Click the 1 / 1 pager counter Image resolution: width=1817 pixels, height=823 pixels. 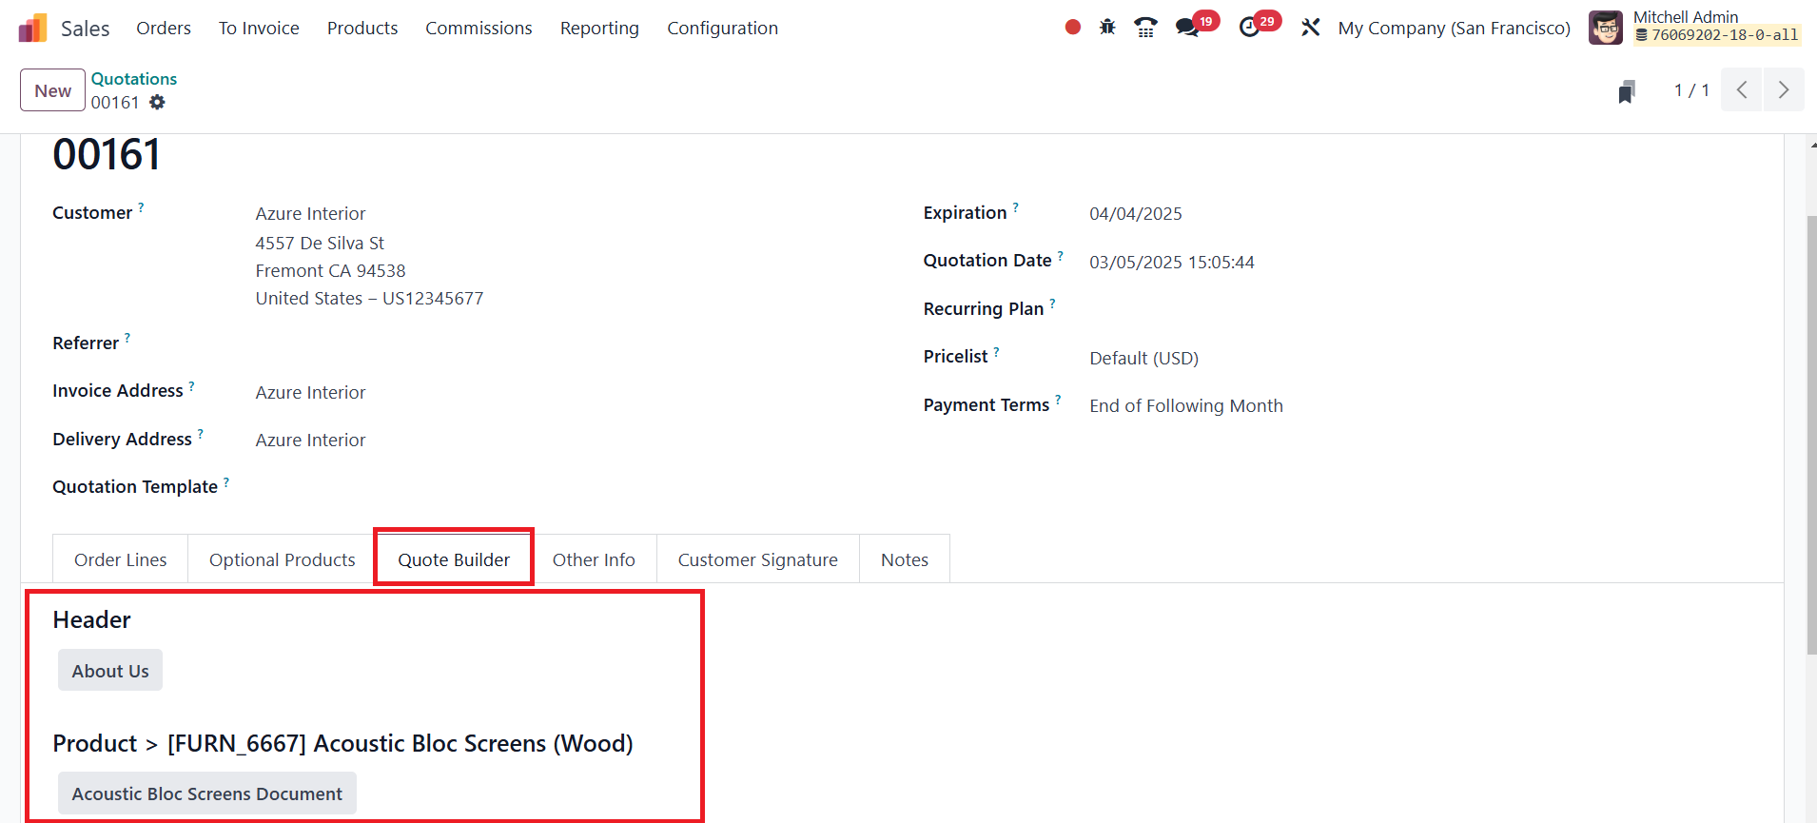click(x=1691, y=90)
